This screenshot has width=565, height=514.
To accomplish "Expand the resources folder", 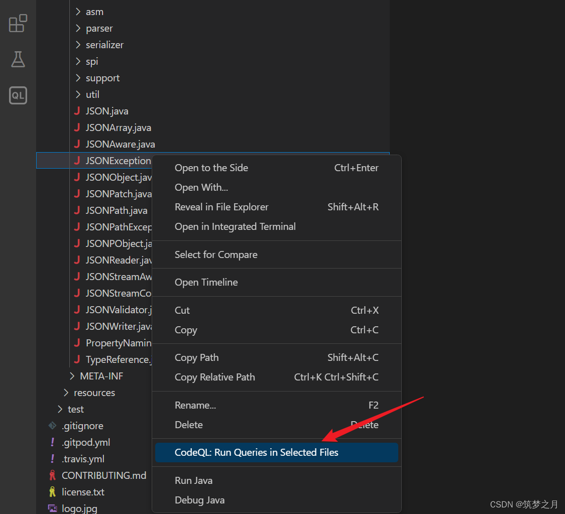I will (66, 393).
